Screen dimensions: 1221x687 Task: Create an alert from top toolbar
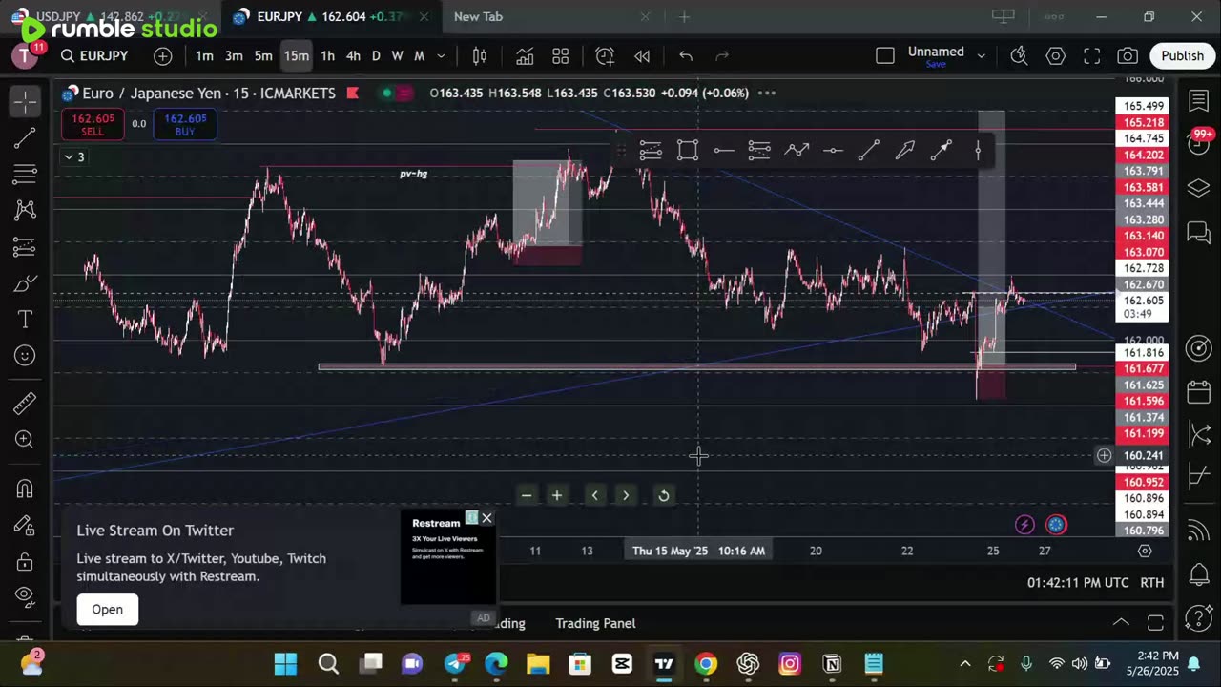tap(605, 56)
